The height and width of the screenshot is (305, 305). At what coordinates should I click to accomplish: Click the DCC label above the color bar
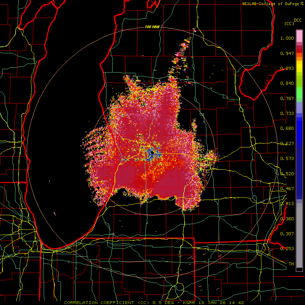[x=298, y=20]
